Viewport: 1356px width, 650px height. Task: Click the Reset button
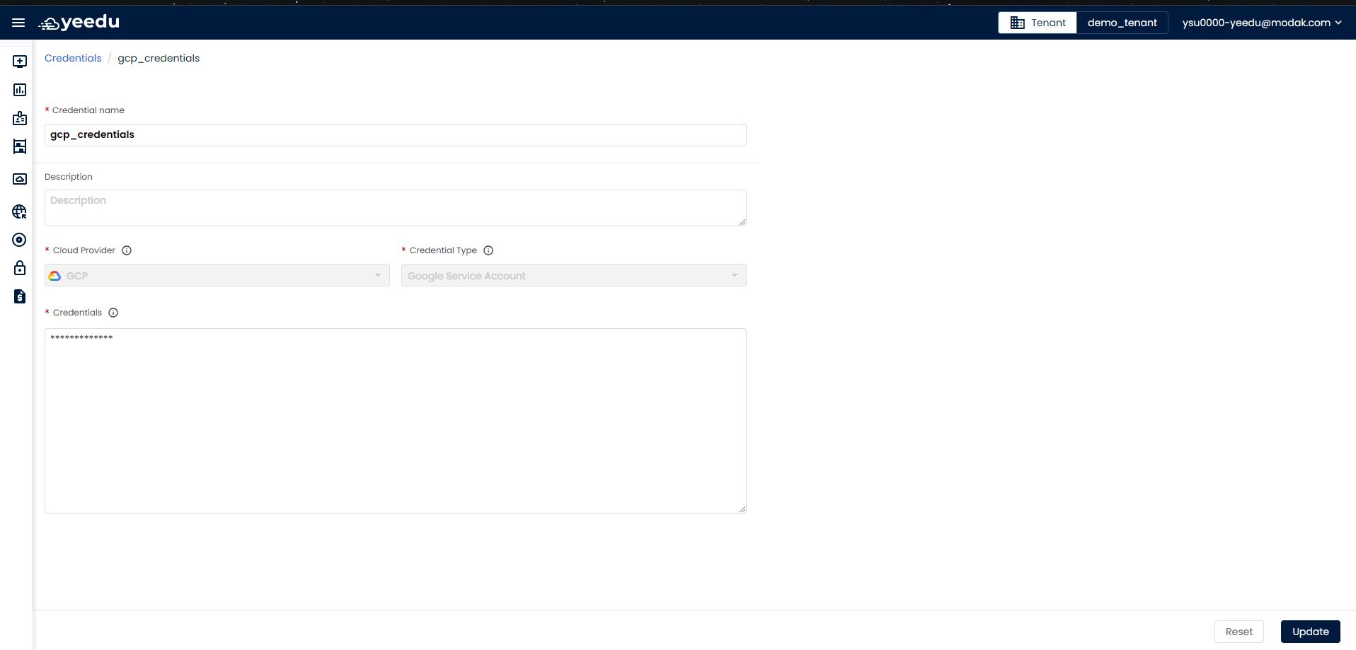1239,632
